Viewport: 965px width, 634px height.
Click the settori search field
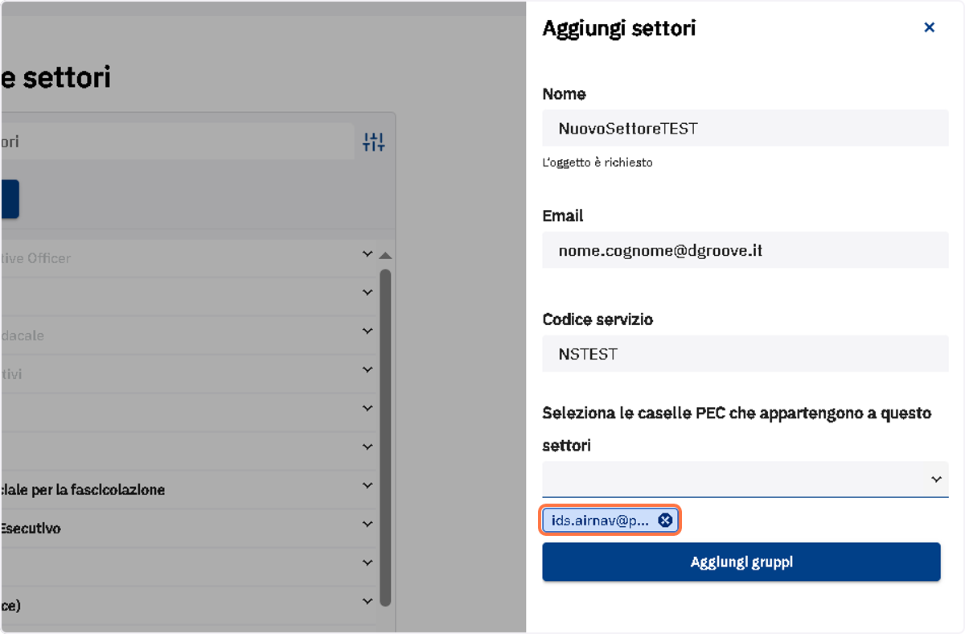177,142
